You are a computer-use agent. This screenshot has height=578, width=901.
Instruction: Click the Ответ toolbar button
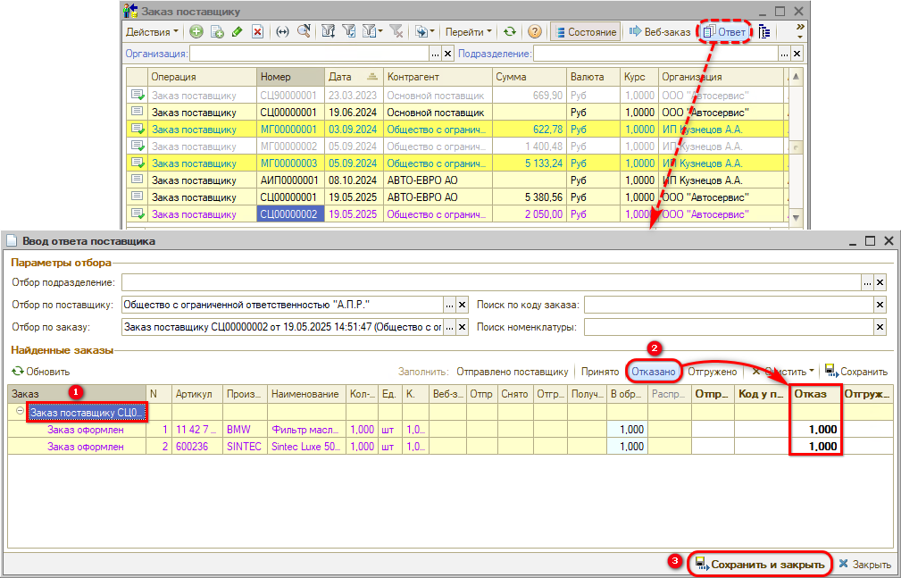click(x=724, y=31)
